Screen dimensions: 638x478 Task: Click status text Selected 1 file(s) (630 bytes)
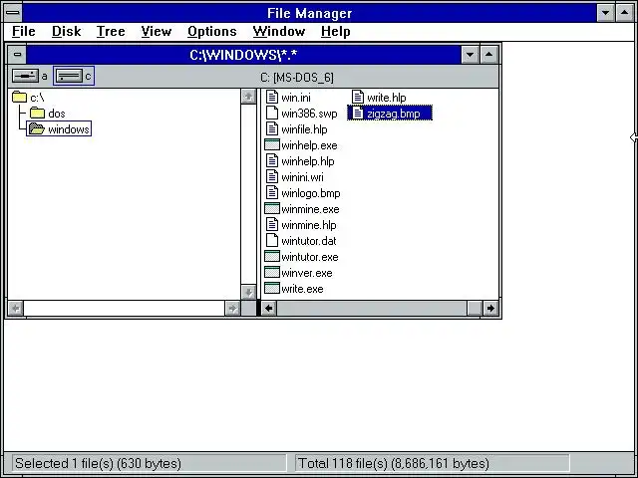(98, 463)
